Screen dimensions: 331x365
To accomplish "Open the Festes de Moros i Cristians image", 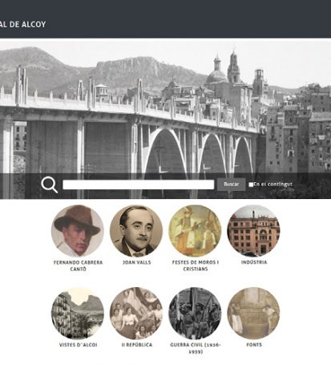I will click(195, 231).
